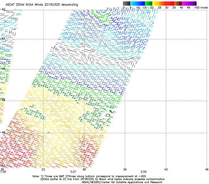Click the purple '5:57' swath time label
209x184 pixels.
[x=73, y=172]
